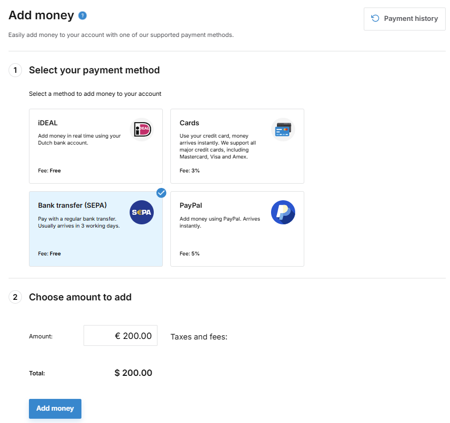Image resolution: width=450 pixels, height=423 pixels.
Task: Toggle the blue checkmark on Bank transfer
Action: coord(161,193)
